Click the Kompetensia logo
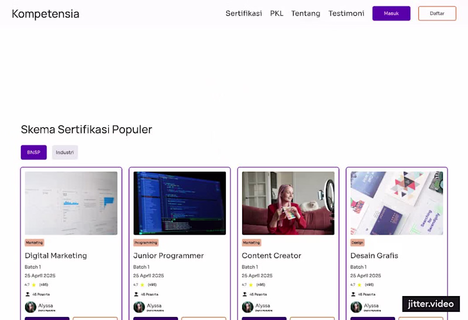Viewport: 468px width, 320px height. tap(46, 13)
